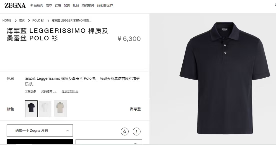
Task: Open the 预约服务 menu item
Action: pos(88,5)
